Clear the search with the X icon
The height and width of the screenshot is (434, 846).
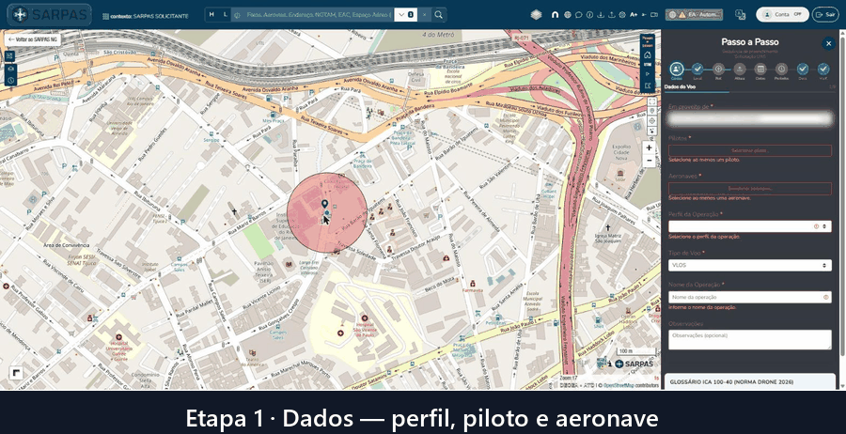click(424, 15)
